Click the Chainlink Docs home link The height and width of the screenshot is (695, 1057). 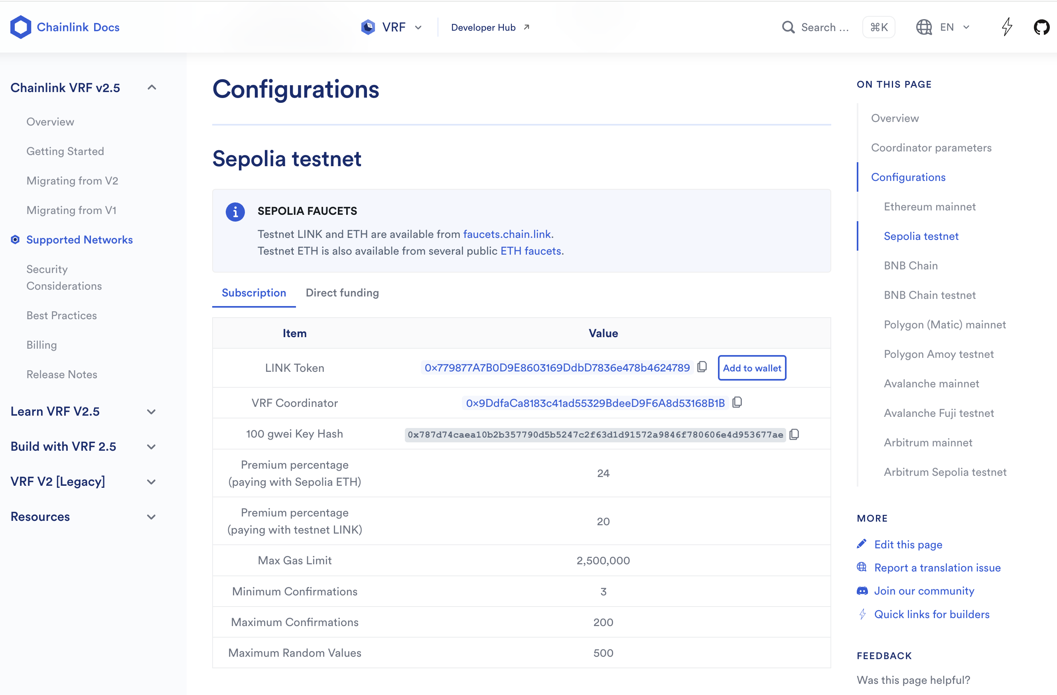tap(65, 27)
